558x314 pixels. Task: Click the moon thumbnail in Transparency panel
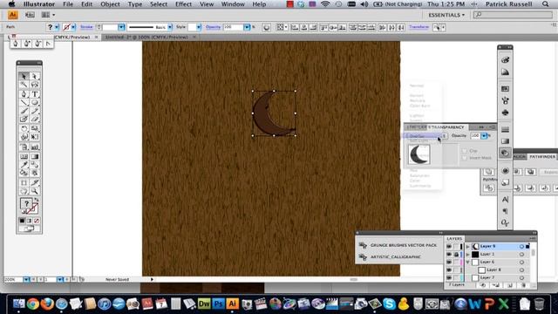tap(418, 154)
